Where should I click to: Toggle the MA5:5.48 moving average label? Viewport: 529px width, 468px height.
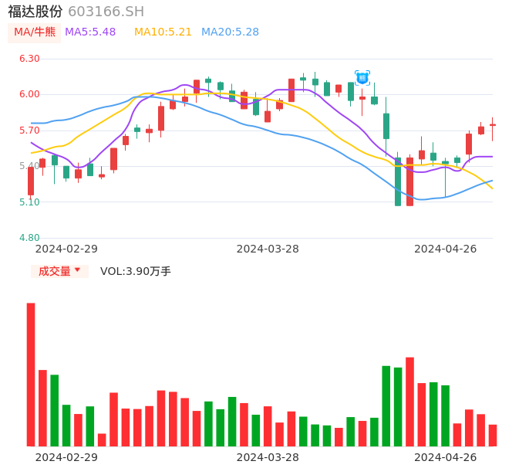click(x=90, y=32)
